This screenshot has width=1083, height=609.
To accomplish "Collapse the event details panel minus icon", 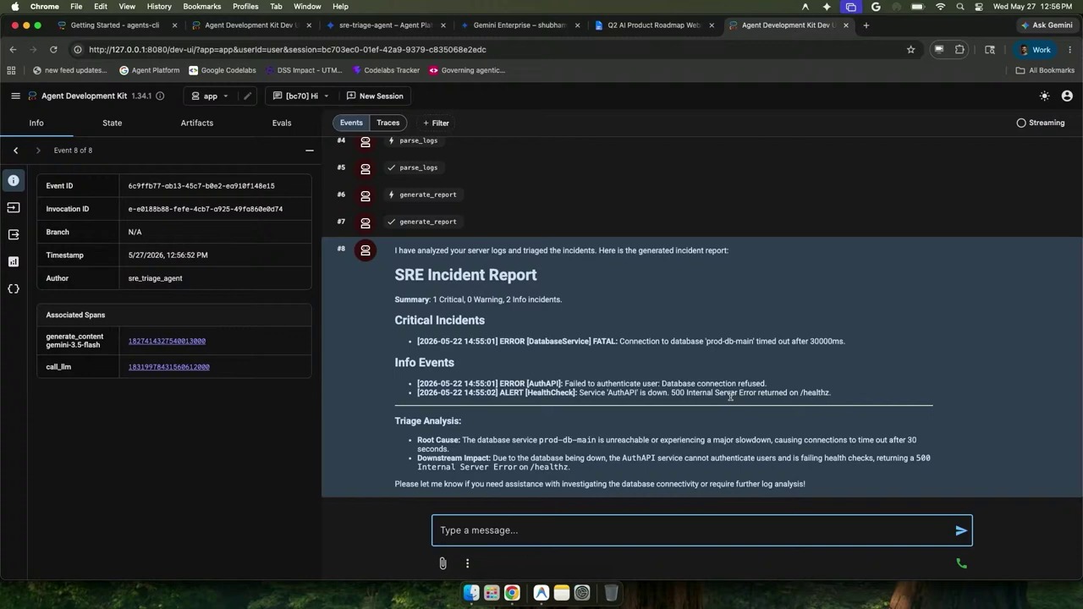I will point(310,150).
